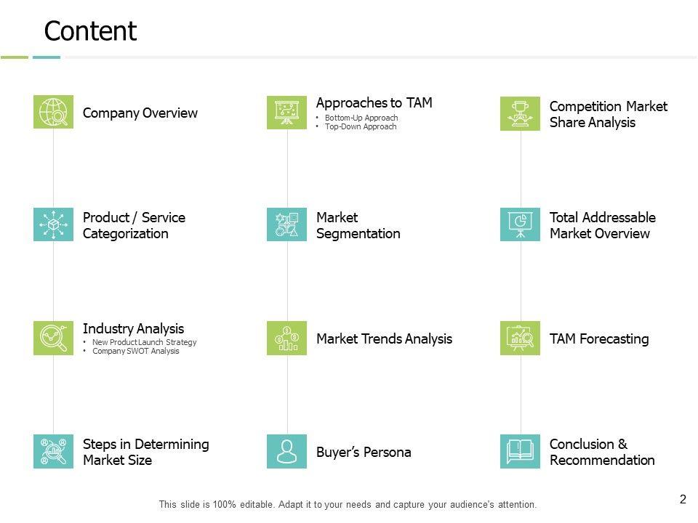
Task: Click the Steps in Determining Market Size icon
Action: click(x=54, y=451)
